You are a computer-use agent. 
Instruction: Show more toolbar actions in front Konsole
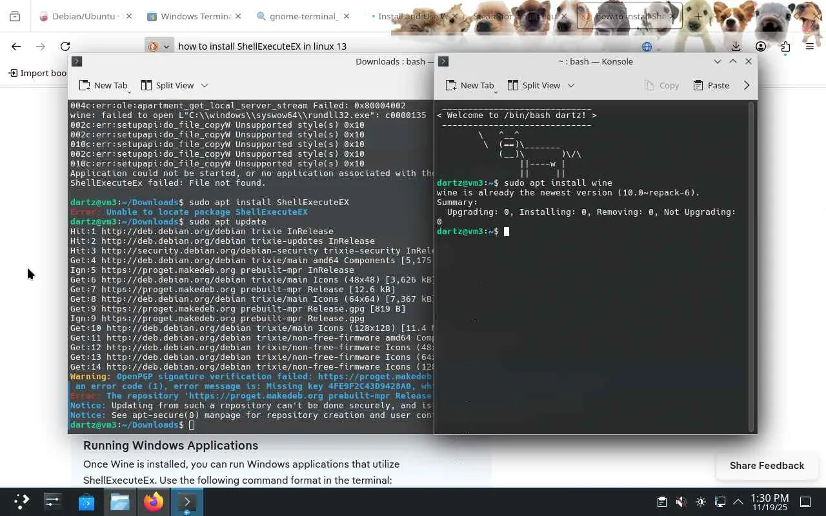(747, 85)
